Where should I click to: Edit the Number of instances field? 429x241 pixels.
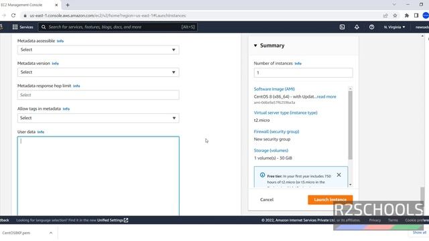pyautogui.click(x=303, y=73)
